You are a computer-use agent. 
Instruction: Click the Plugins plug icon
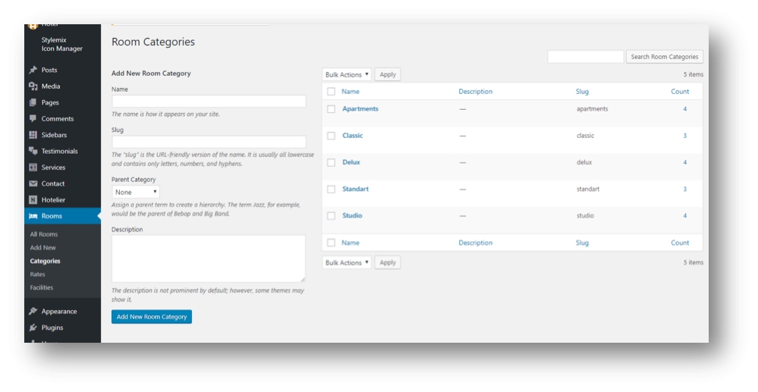click(33, 328)
